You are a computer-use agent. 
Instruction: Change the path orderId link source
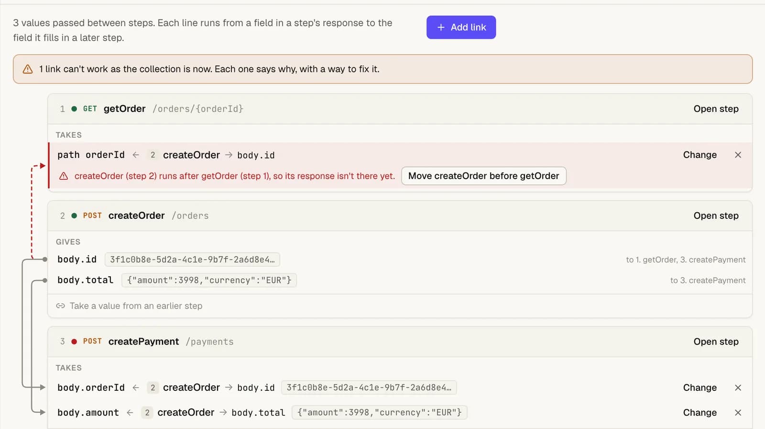tap(699, 155)
